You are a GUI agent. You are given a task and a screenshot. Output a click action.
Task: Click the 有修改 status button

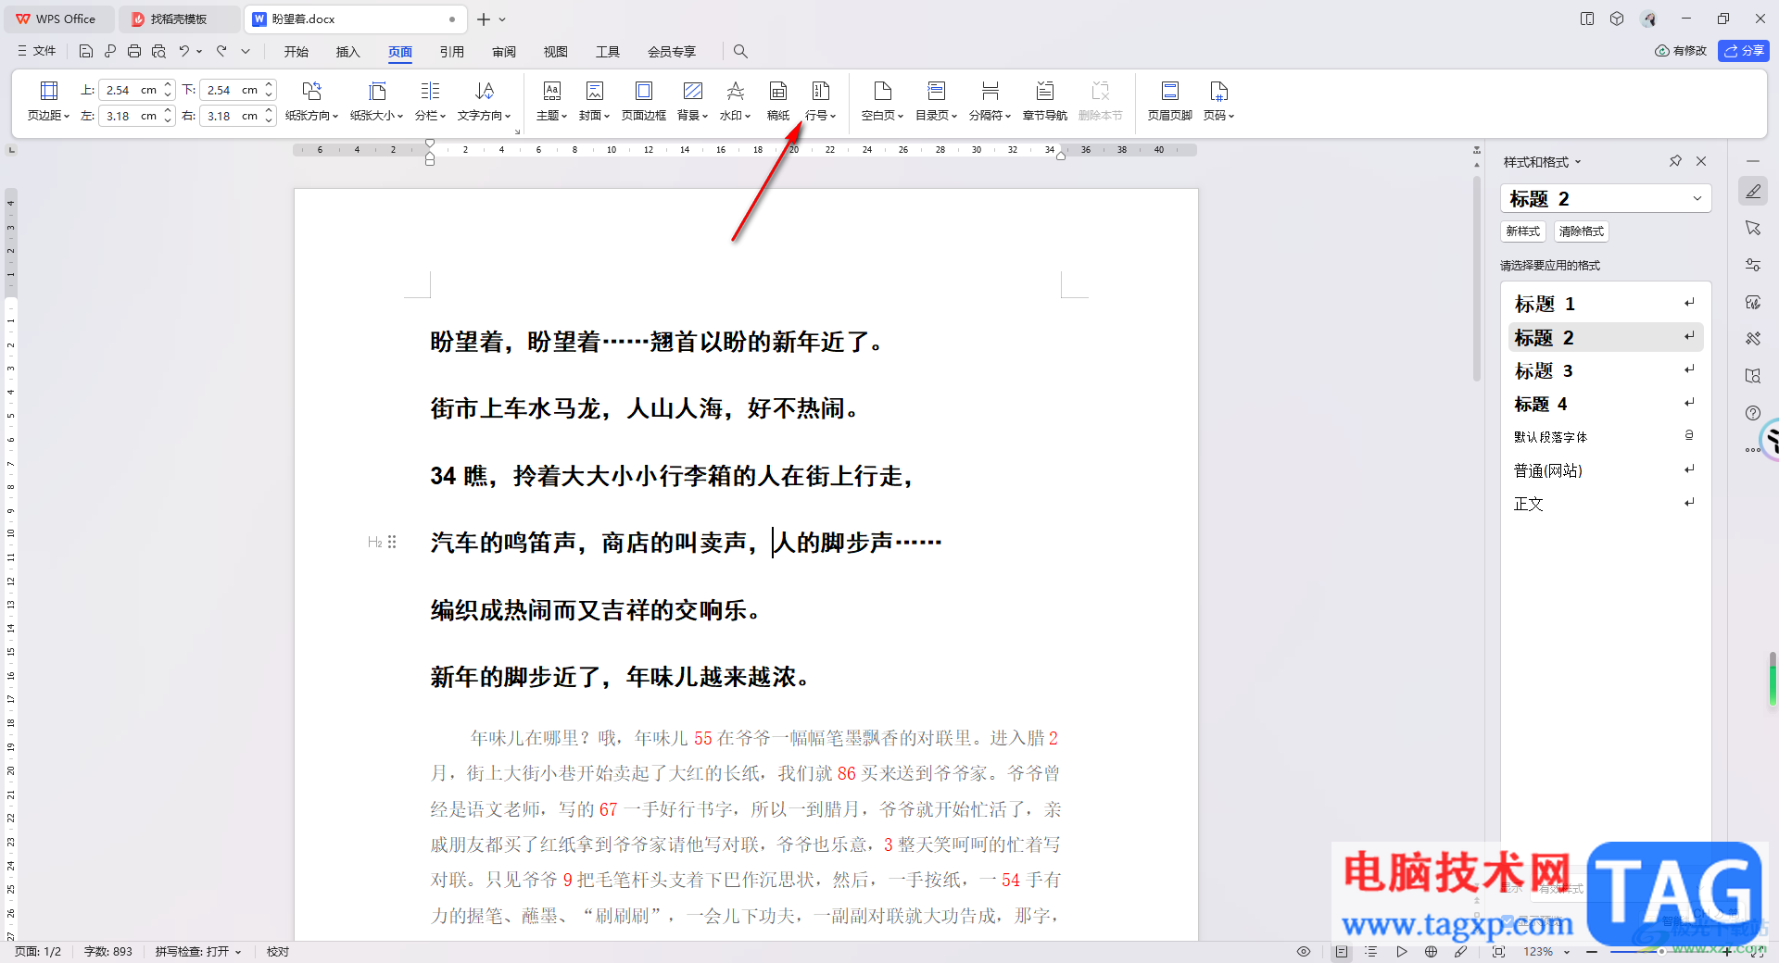point(1681,51)
